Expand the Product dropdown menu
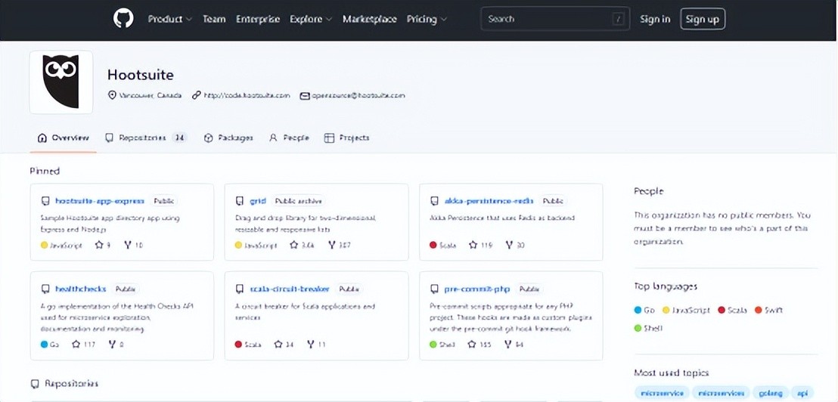The image size is (838, 402). click(169, 19)
